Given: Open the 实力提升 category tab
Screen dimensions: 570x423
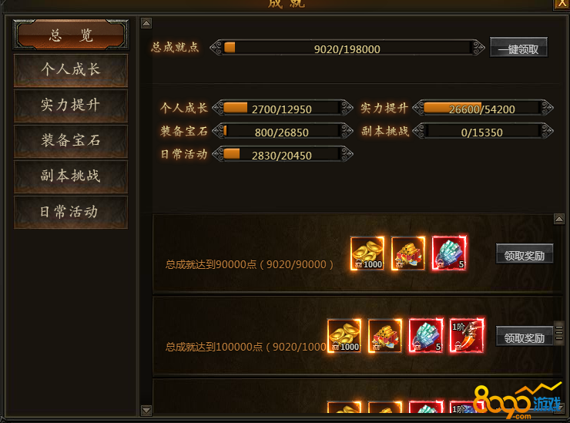Looking at the screenshot, I should [71, 106].
